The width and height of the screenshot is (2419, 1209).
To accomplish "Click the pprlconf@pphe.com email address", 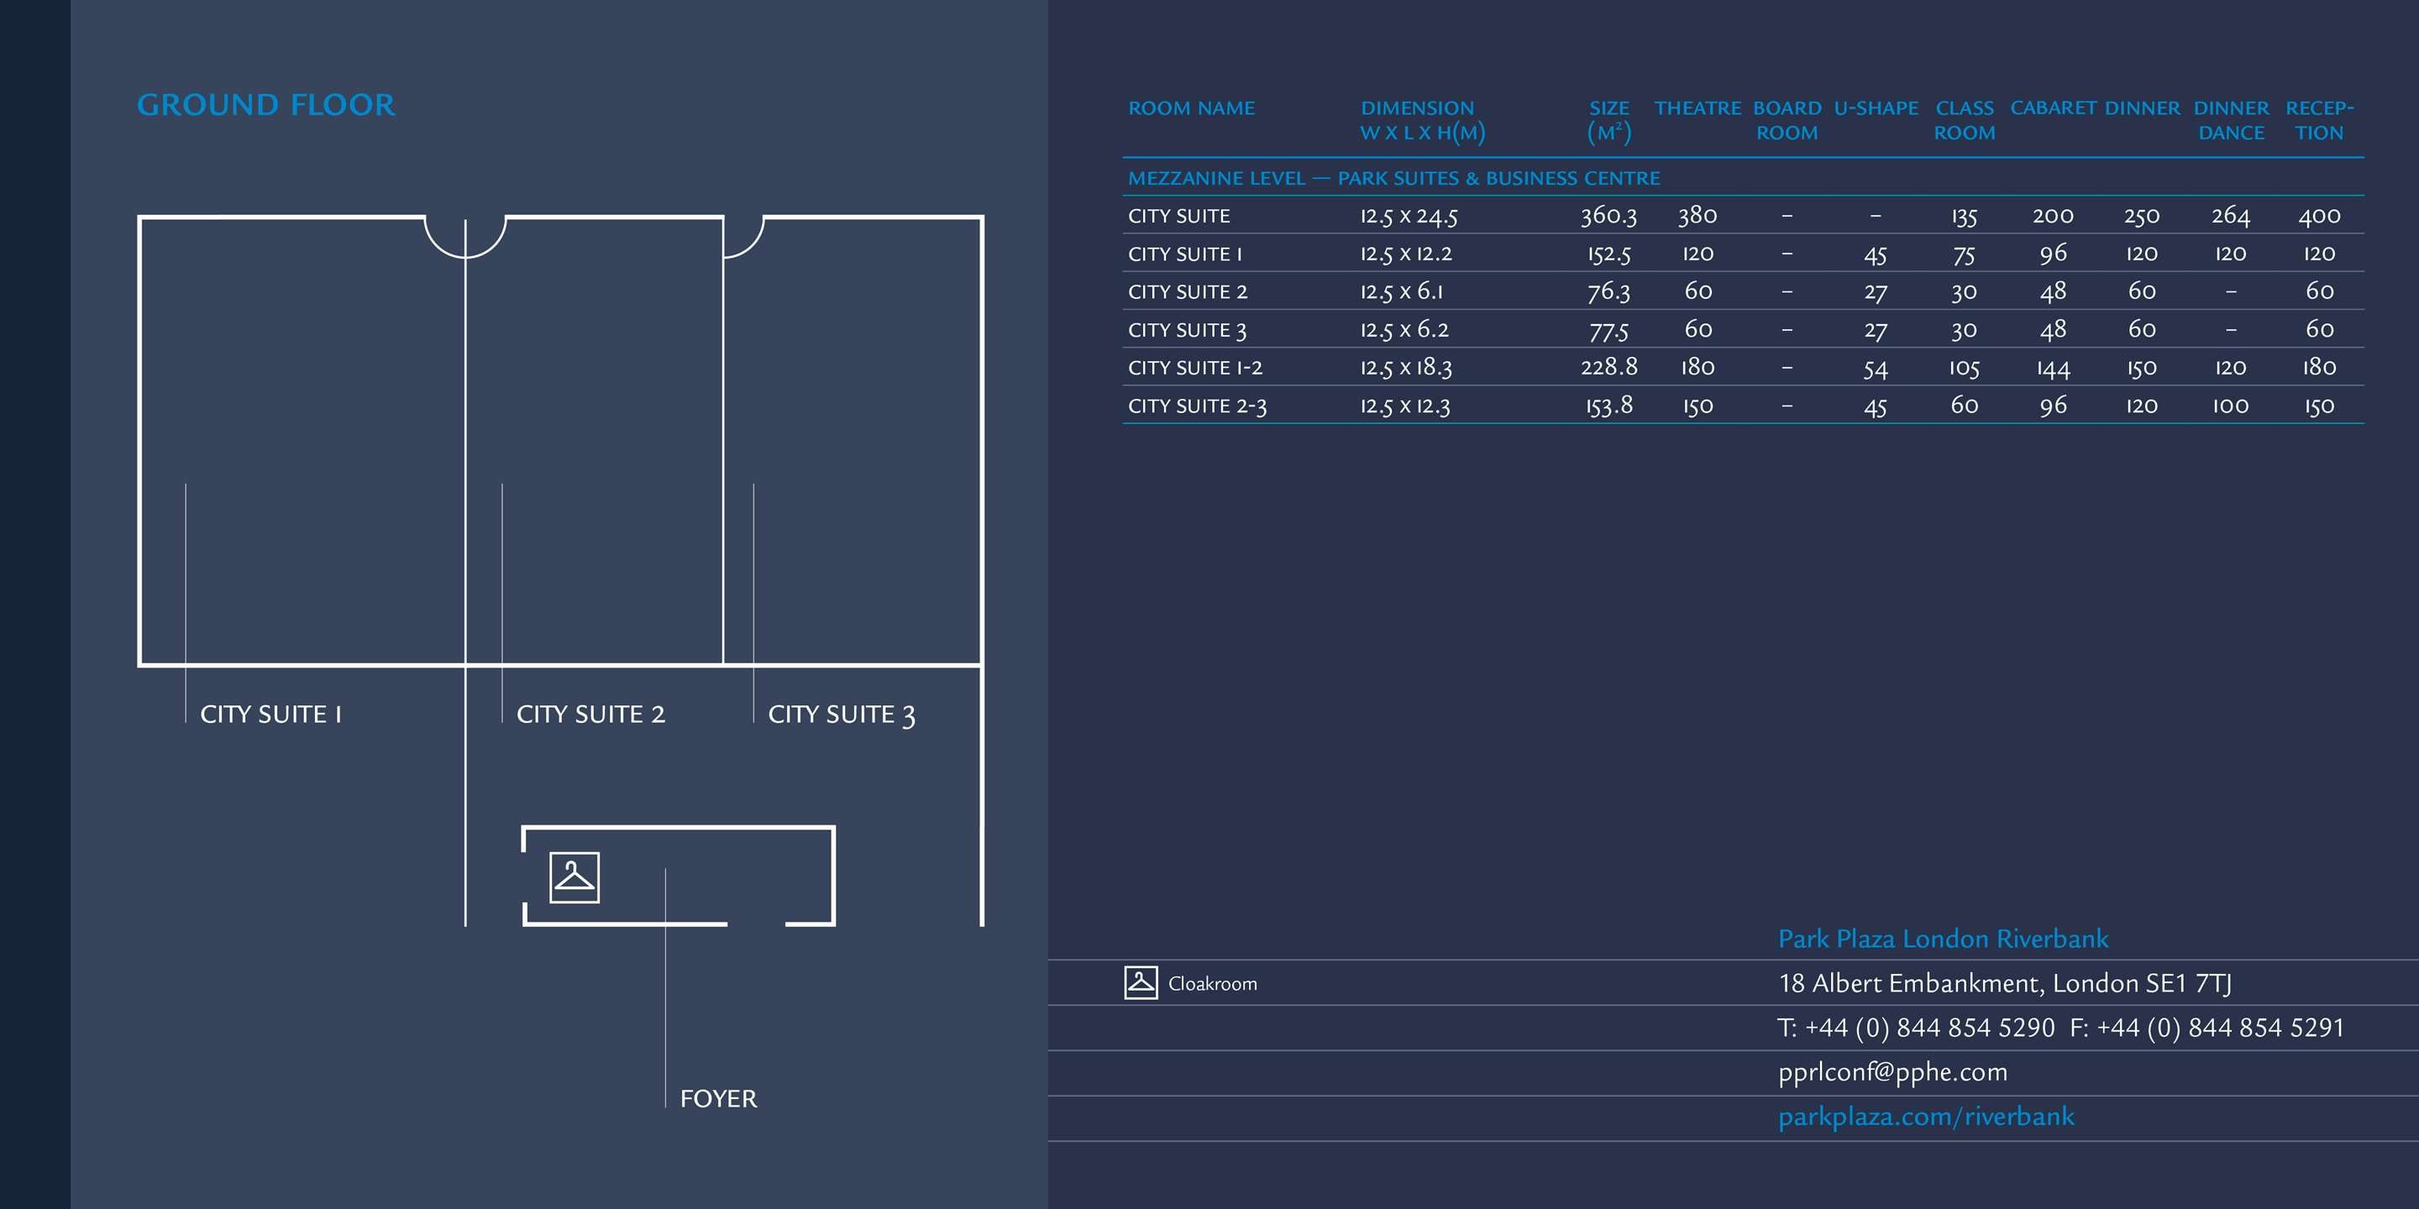I will point(1892,1072).
